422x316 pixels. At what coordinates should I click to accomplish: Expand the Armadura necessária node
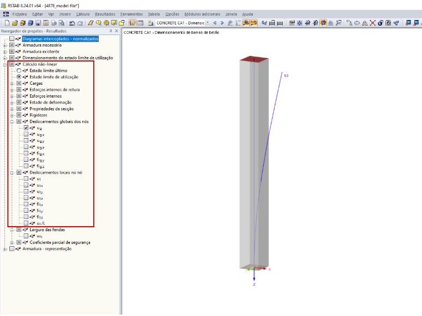pyautogui.click(x=5, y=45)
